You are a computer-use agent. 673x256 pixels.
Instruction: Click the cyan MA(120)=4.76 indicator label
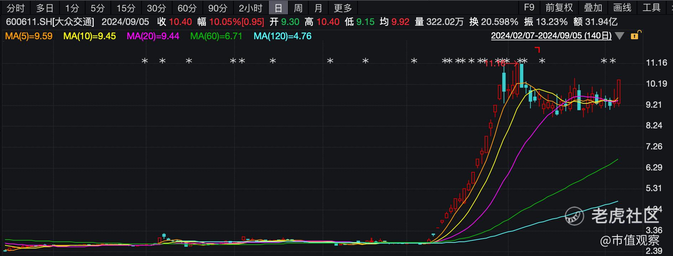click(x=282, y=36)
